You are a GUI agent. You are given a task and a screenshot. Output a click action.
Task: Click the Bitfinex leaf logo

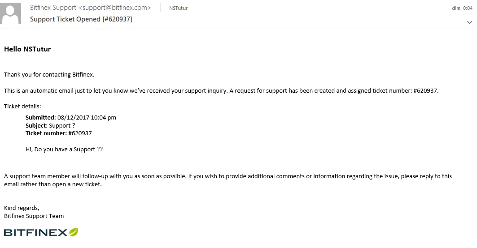coord(74,232)
